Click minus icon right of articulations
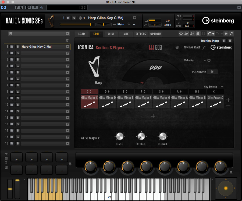 coord(228,106)
